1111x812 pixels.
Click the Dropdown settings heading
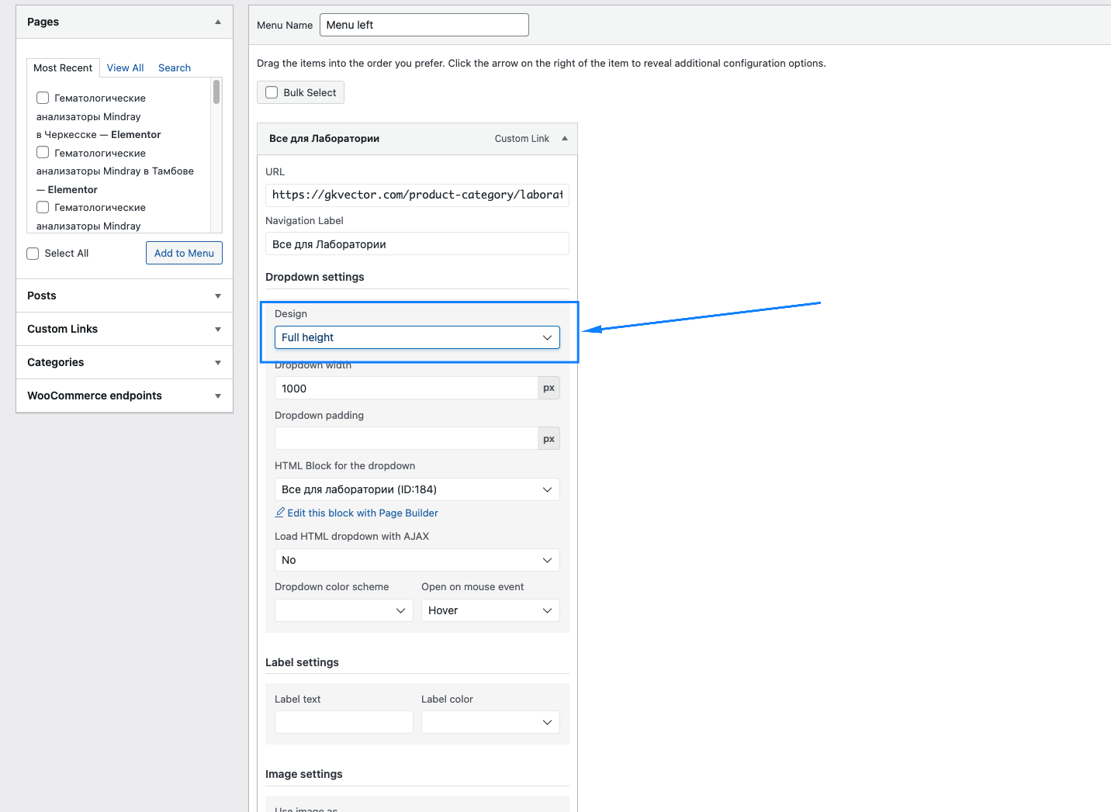coord(315,277)
